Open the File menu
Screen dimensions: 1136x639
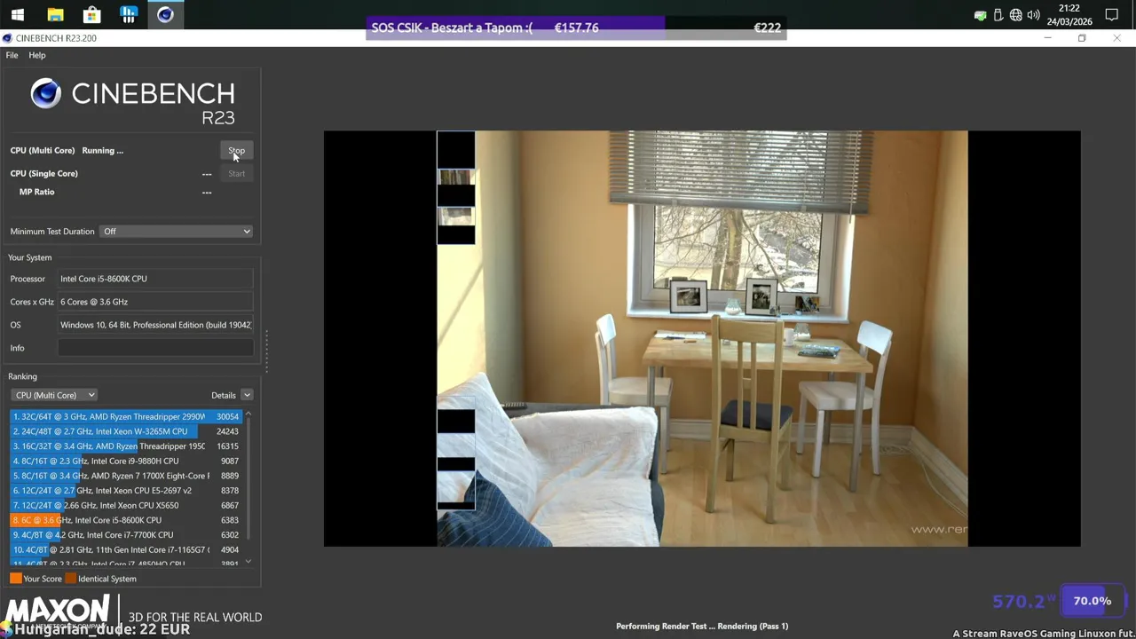click(12, 55)
